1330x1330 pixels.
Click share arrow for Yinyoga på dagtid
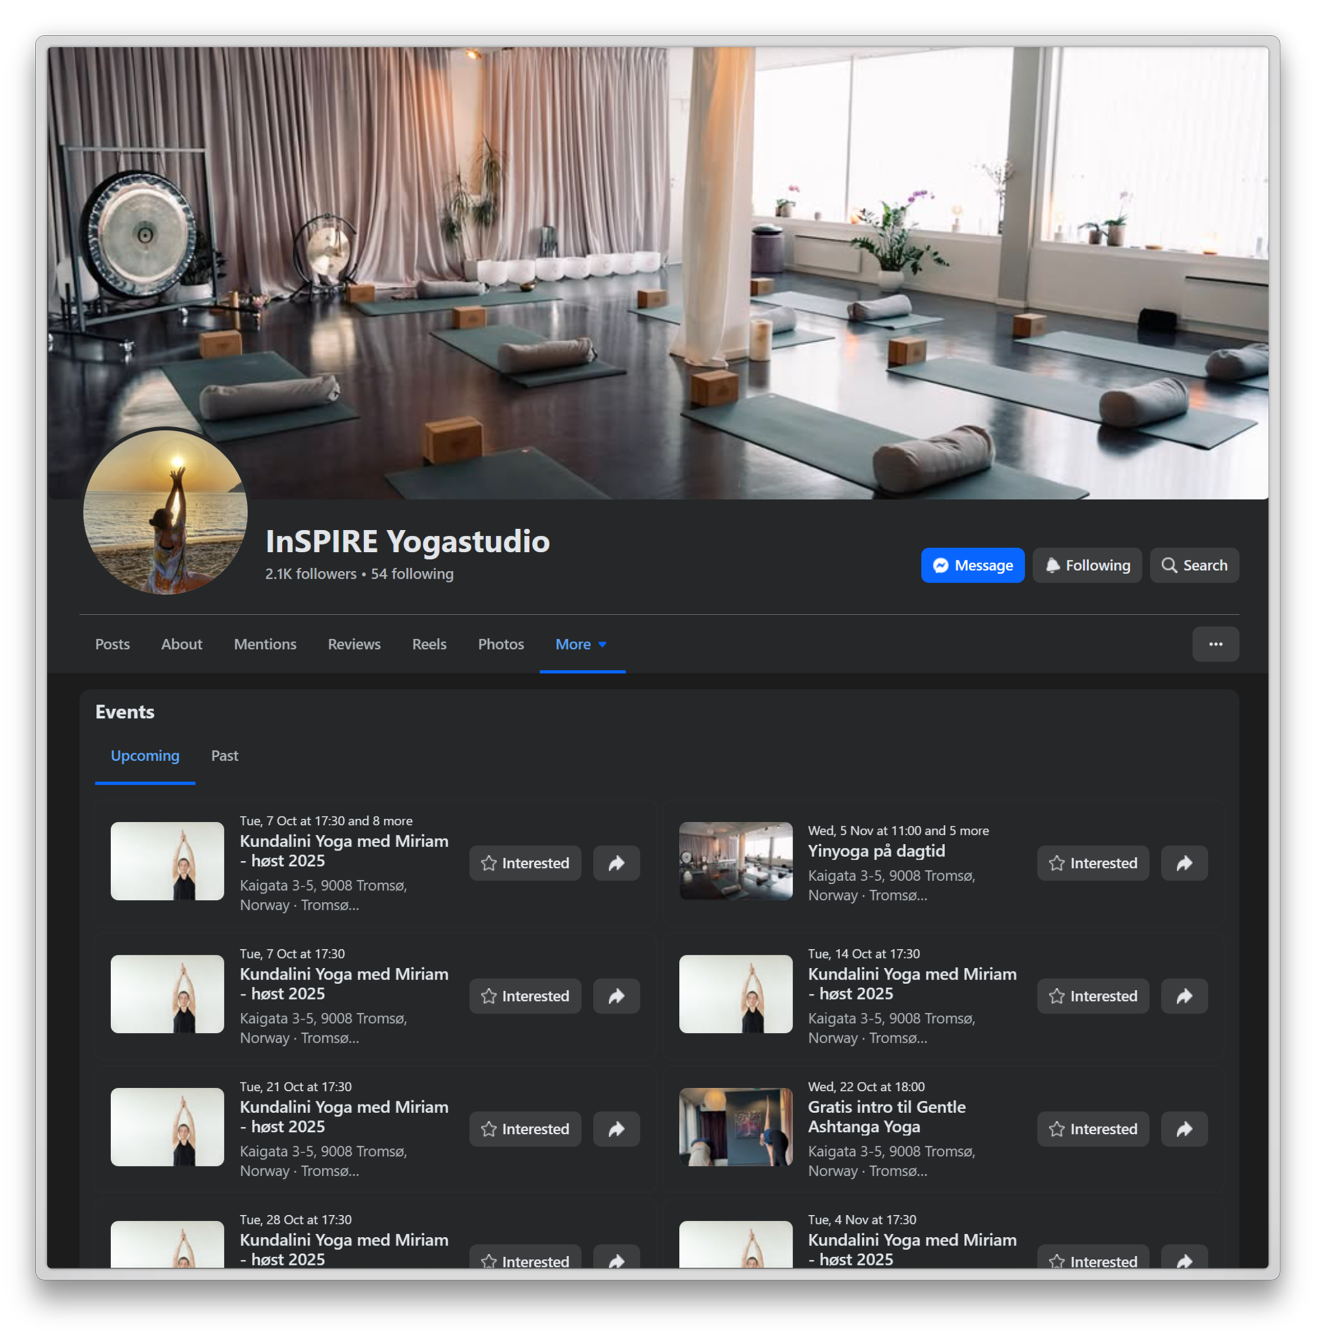pyautogui.click(x=1184, y=863)
